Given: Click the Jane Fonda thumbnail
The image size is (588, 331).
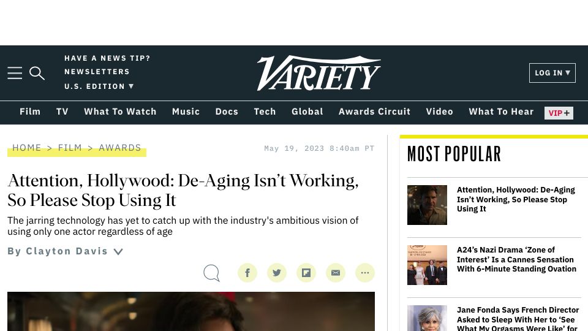Looking at the screenshot, I should coord(427,318).
